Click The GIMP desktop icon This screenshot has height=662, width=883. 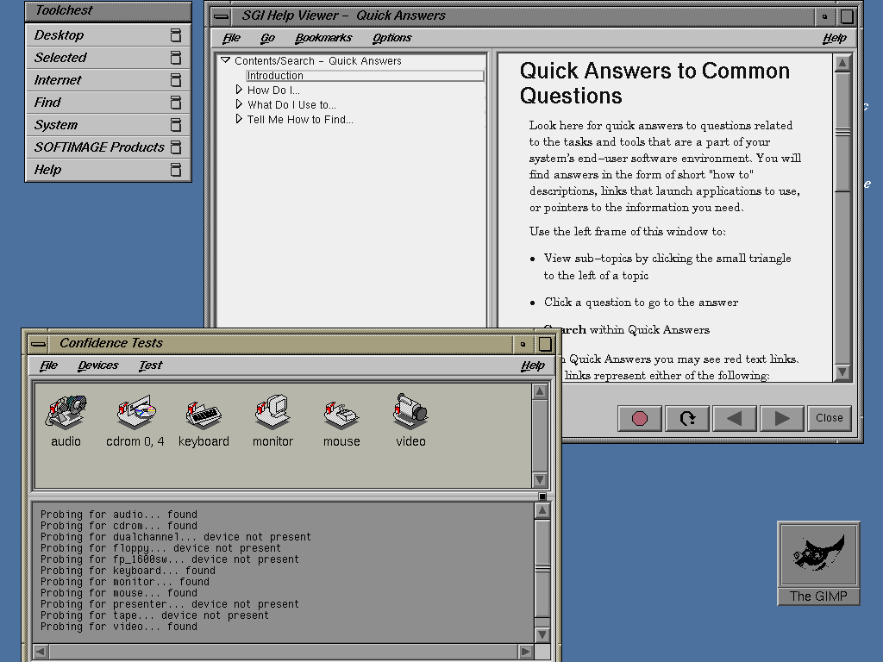point(818,563)
